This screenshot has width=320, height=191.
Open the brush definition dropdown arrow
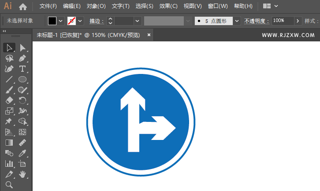pyautogui.click(x=237, y=21)
